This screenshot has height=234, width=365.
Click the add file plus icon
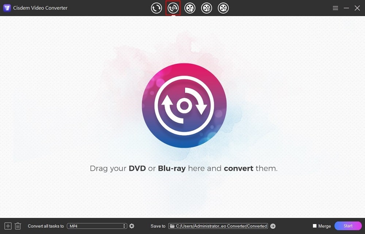coord(8,226)
